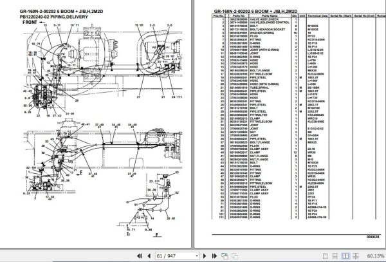This screenshot has width=386, height=262.
Task: Toggle two-page scrolling view icon
Action: click(x=356, y=256)
